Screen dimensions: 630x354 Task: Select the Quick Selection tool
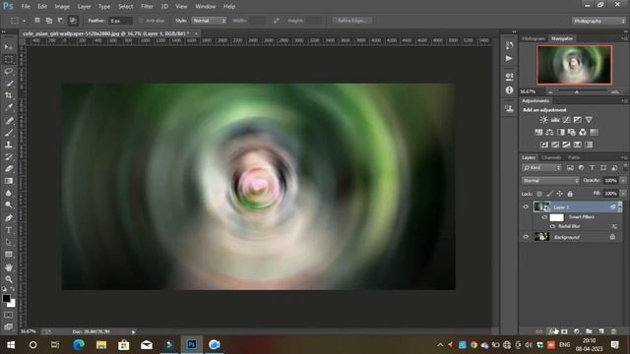9,84
